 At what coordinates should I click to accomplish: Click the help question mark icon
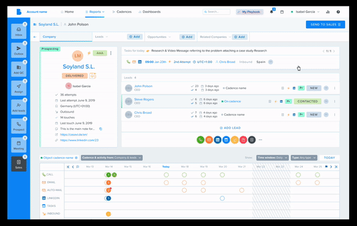click(x=338, y=12)
